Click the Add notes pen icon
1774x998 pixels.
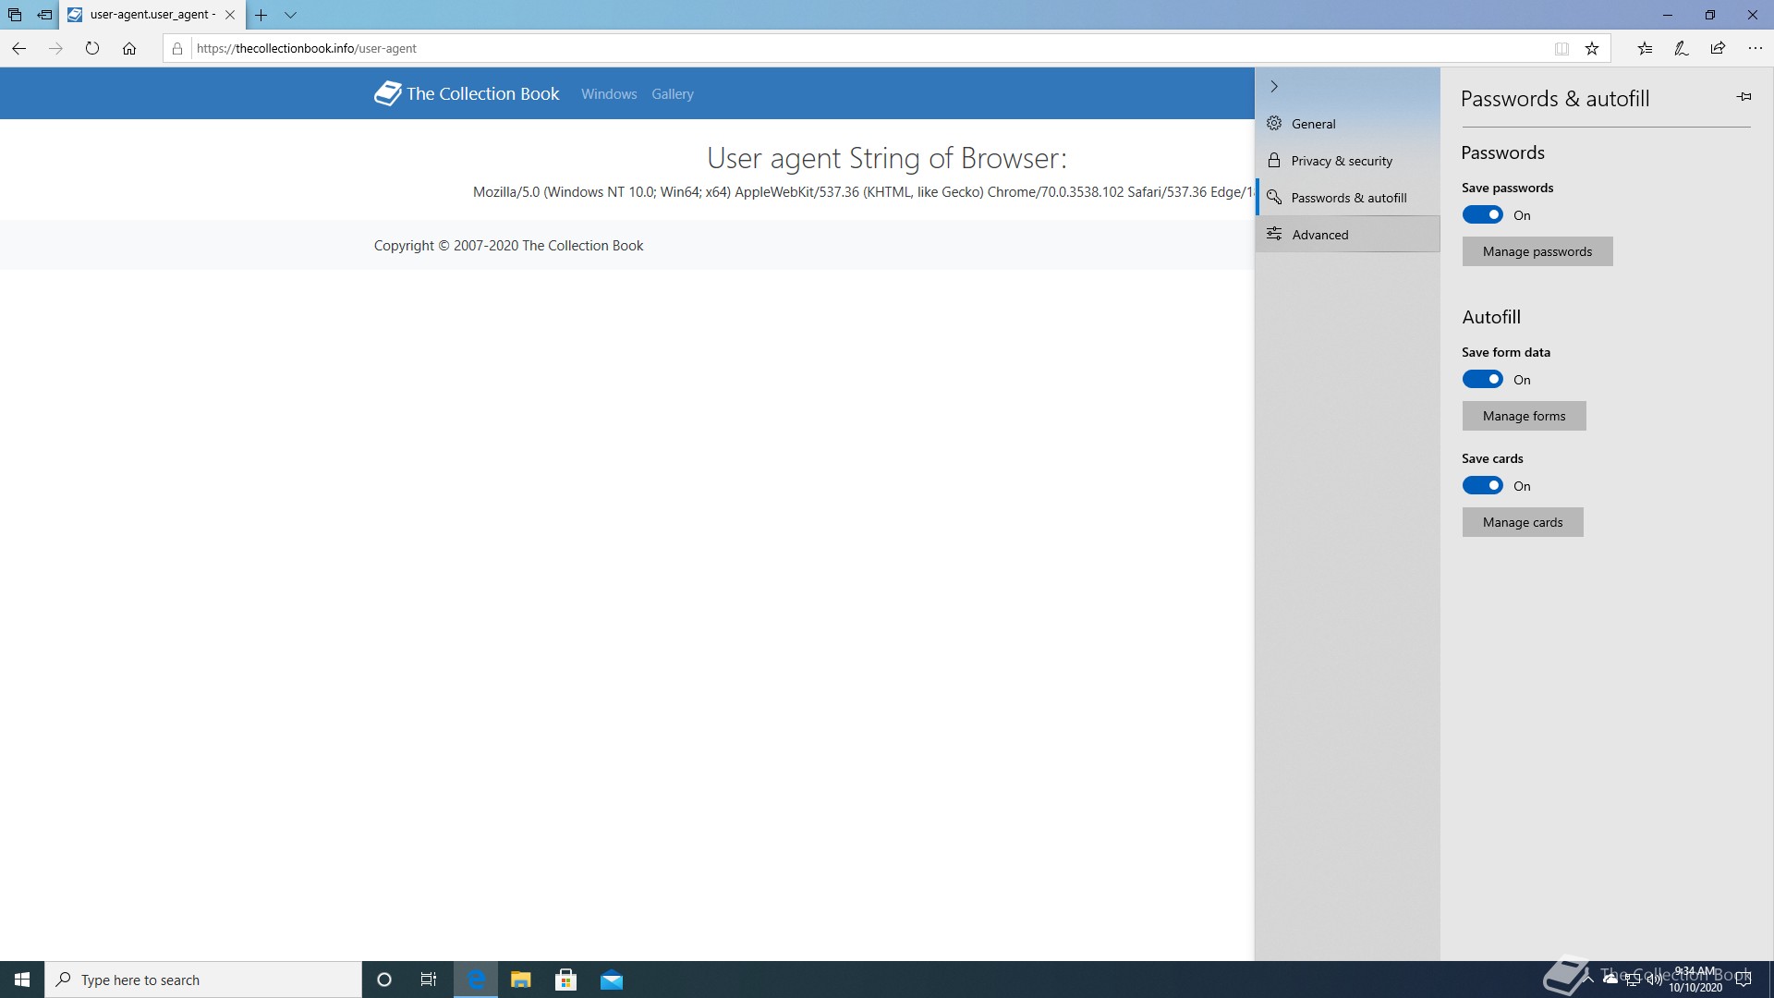pos(1682,48)
